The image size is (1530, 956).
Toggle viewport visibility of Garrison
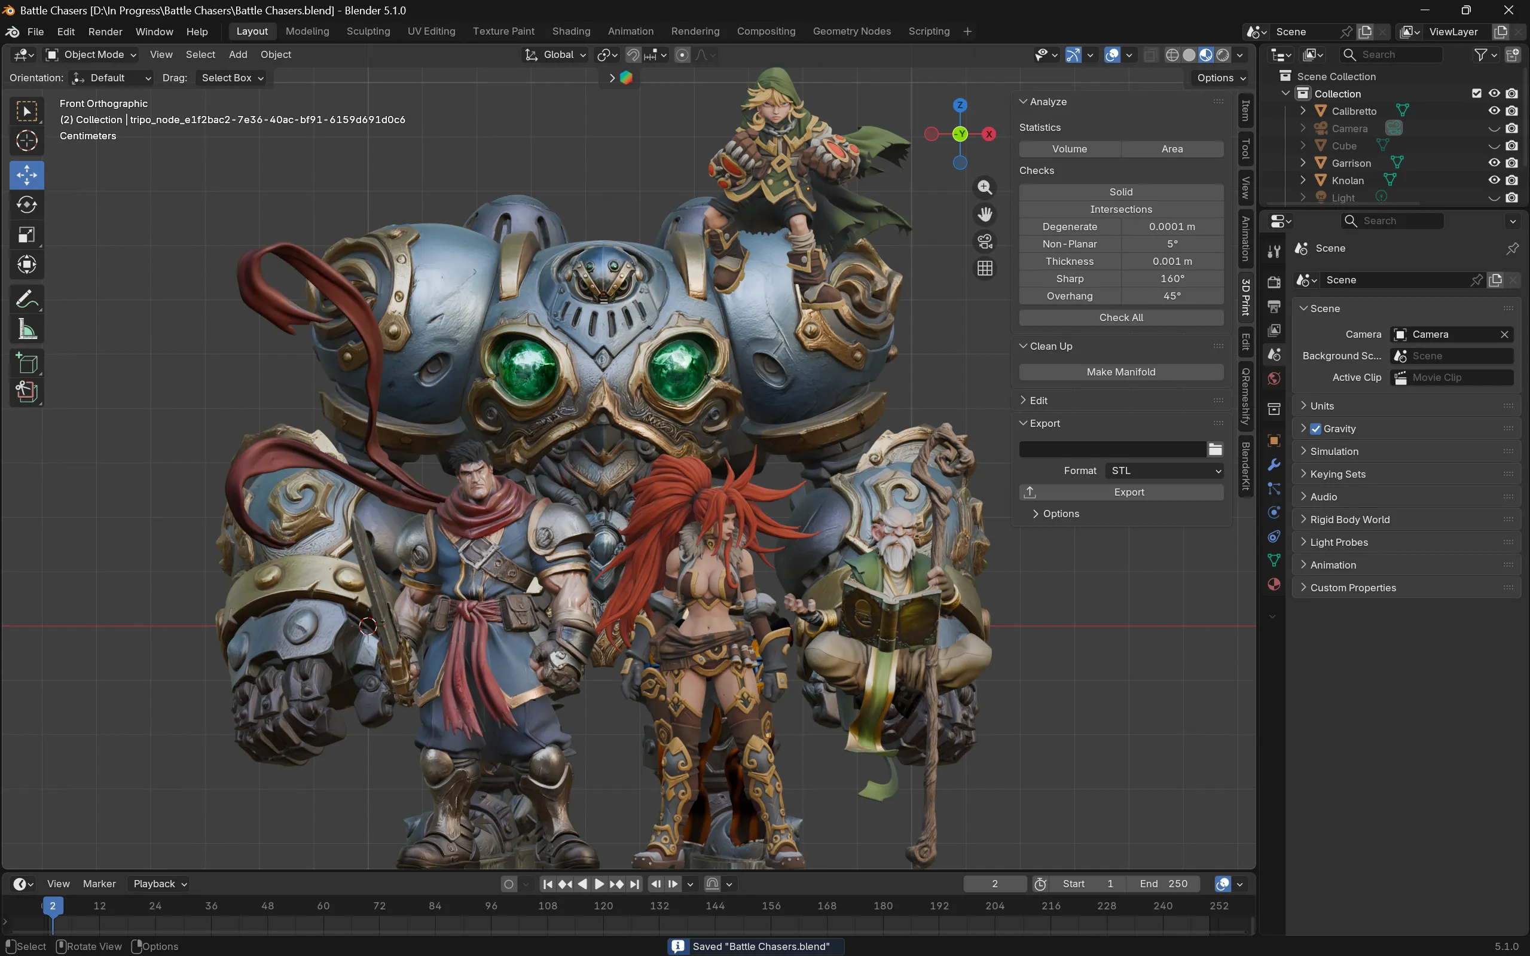(x=1494, y=163)
